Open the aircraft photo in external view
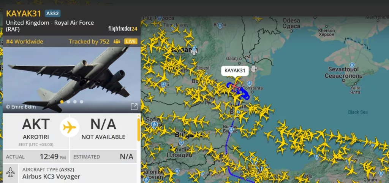The image size is (389, 183). click(134, 107)
